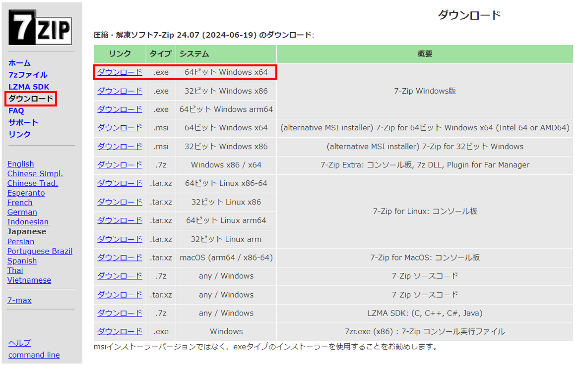Viewport: 575px width, 365px height.
Task: Open the サポート page in sidebar
Action: coord(23,122)
